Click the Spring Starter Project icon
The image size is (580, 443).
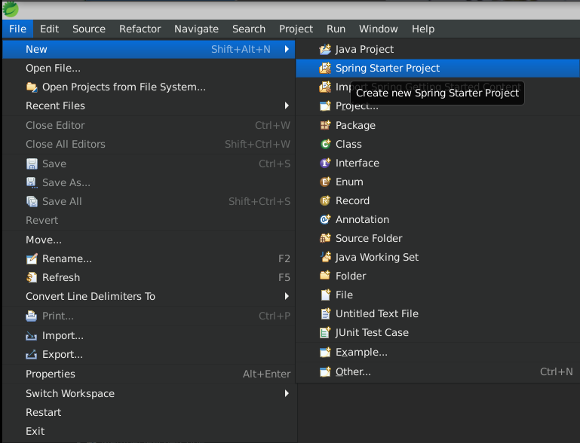(x=325, y=68)
